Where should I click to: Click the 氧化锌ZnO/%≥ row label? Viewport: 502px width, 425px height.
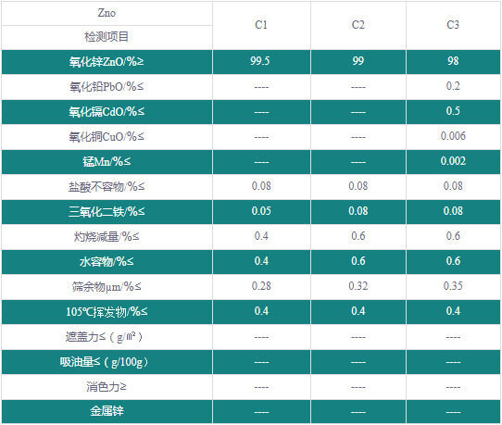tap(107, 62)
